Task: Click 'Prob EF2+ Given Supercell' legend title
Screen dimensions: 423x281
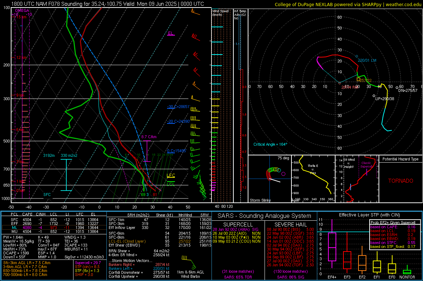Action: click(393, 223)
